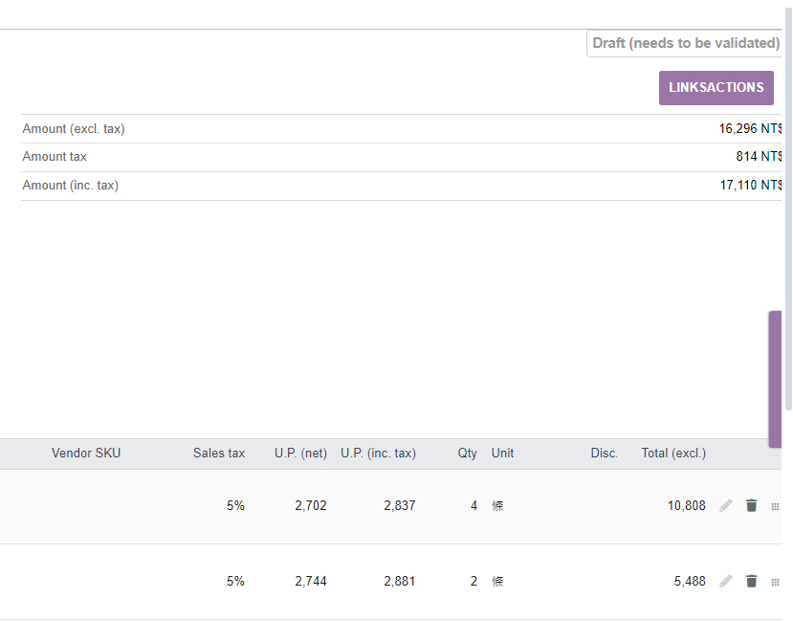Select quantity 2 cell in second line

[474, 582]
